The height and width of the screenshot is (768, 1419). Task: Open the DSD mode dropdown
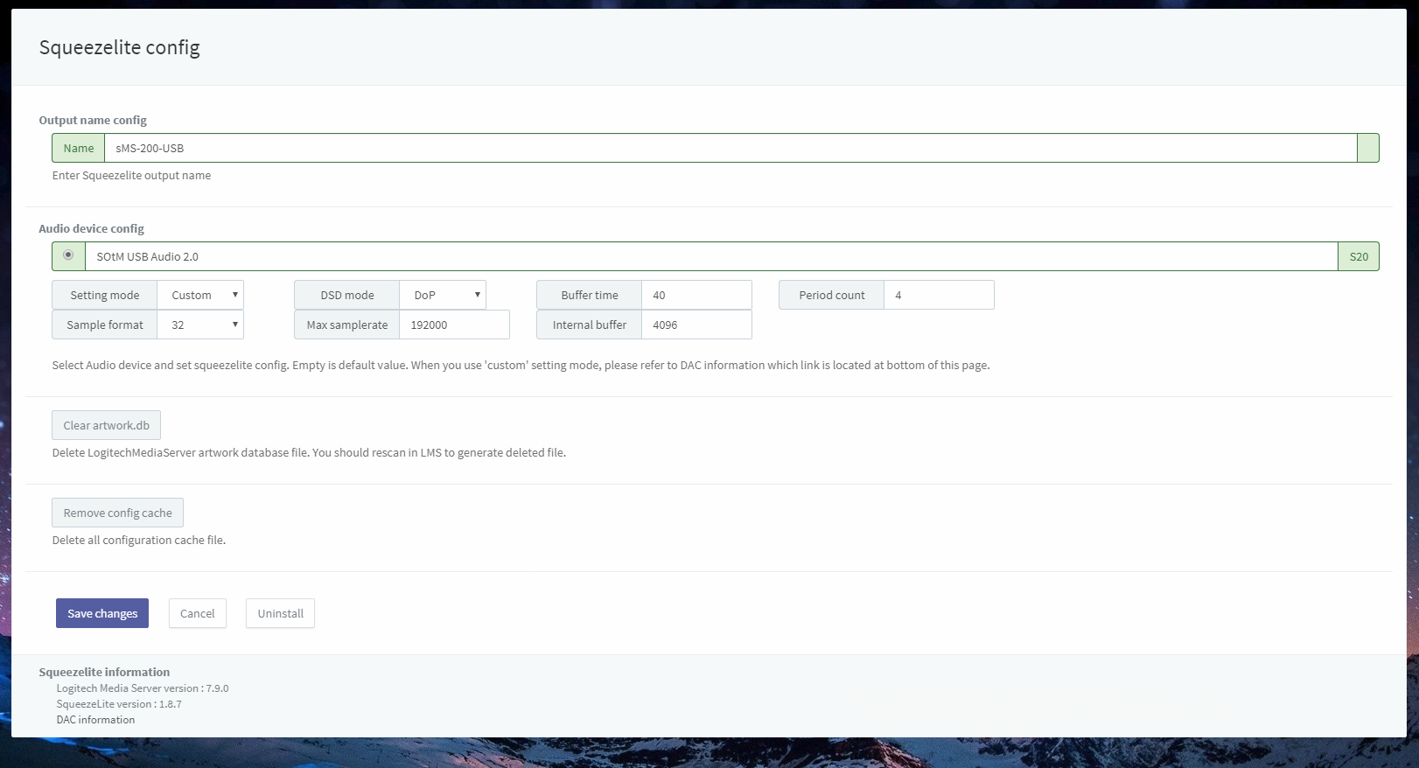point(443,296)
